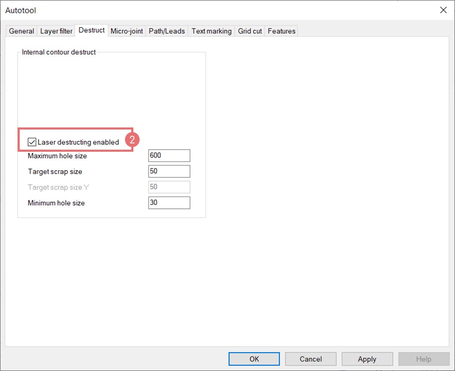The image size is (455, 371).
Task: Click the Help button
Action: (x=424, y=359)
